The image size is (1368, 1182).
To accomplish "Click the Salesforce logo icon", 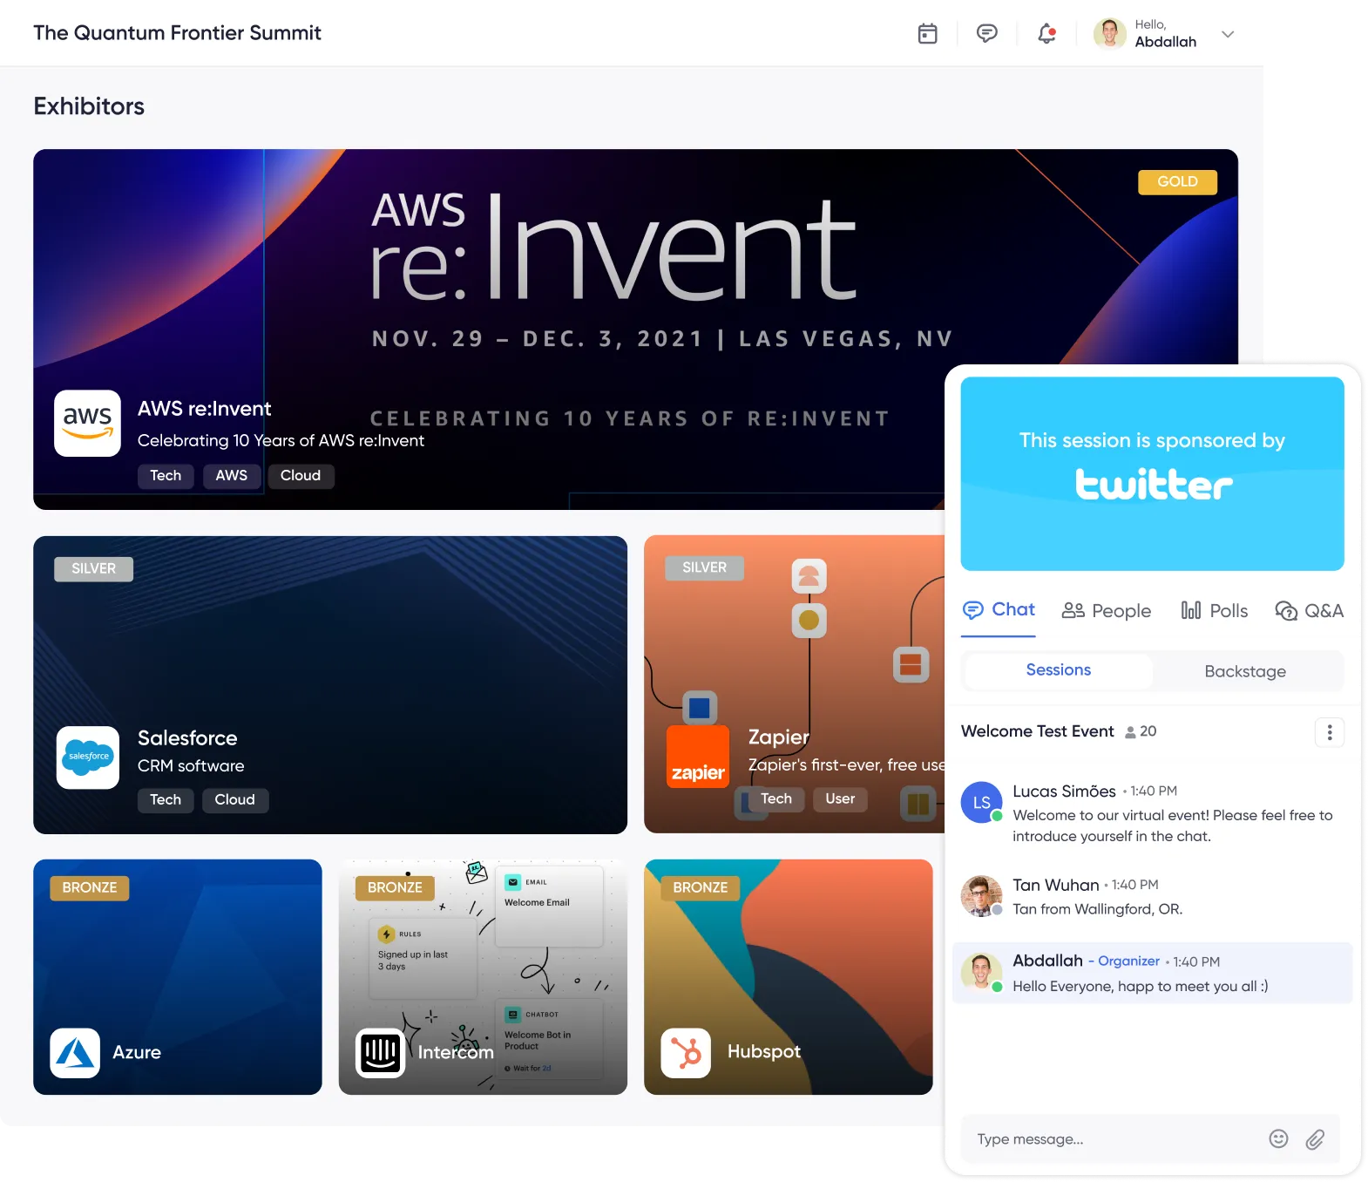I will [88, 757].
